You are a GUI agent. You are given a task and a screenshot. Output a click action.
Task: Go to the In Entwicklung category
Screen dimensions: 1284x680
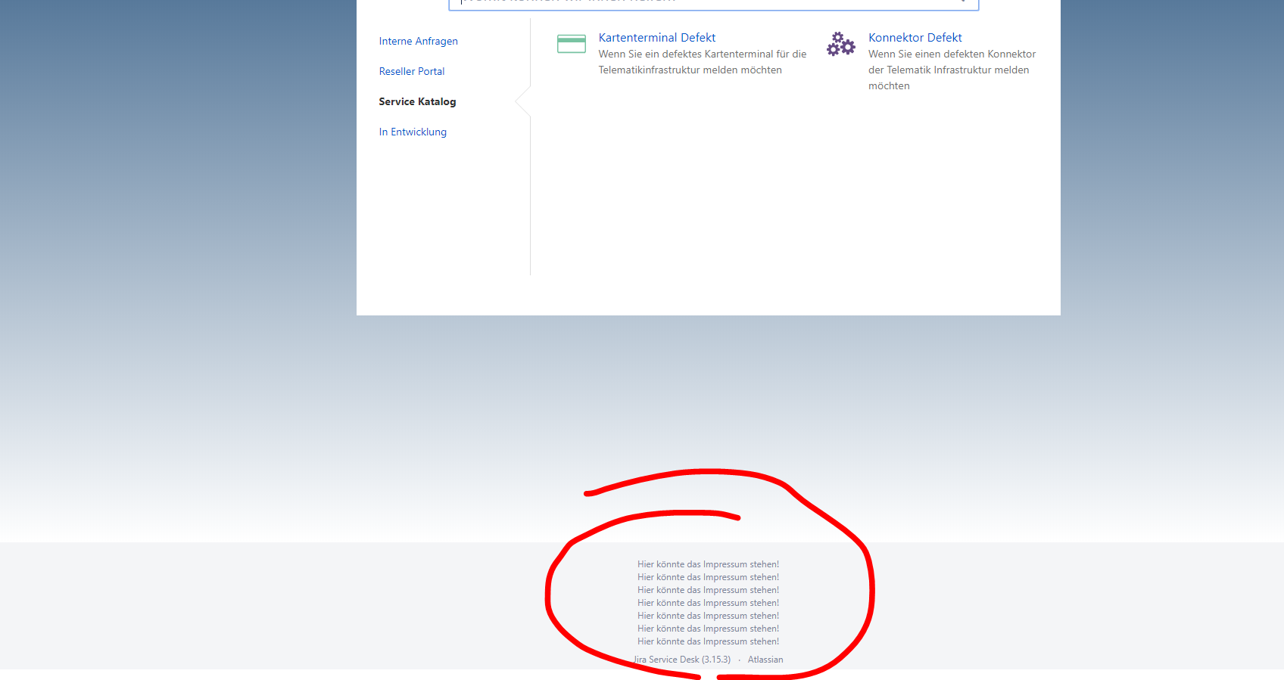pos(413,132)
